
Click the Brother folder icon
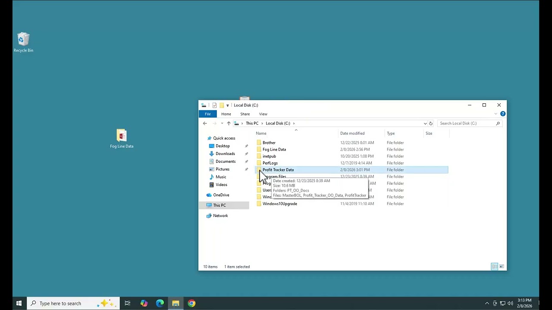pos(259,143)
